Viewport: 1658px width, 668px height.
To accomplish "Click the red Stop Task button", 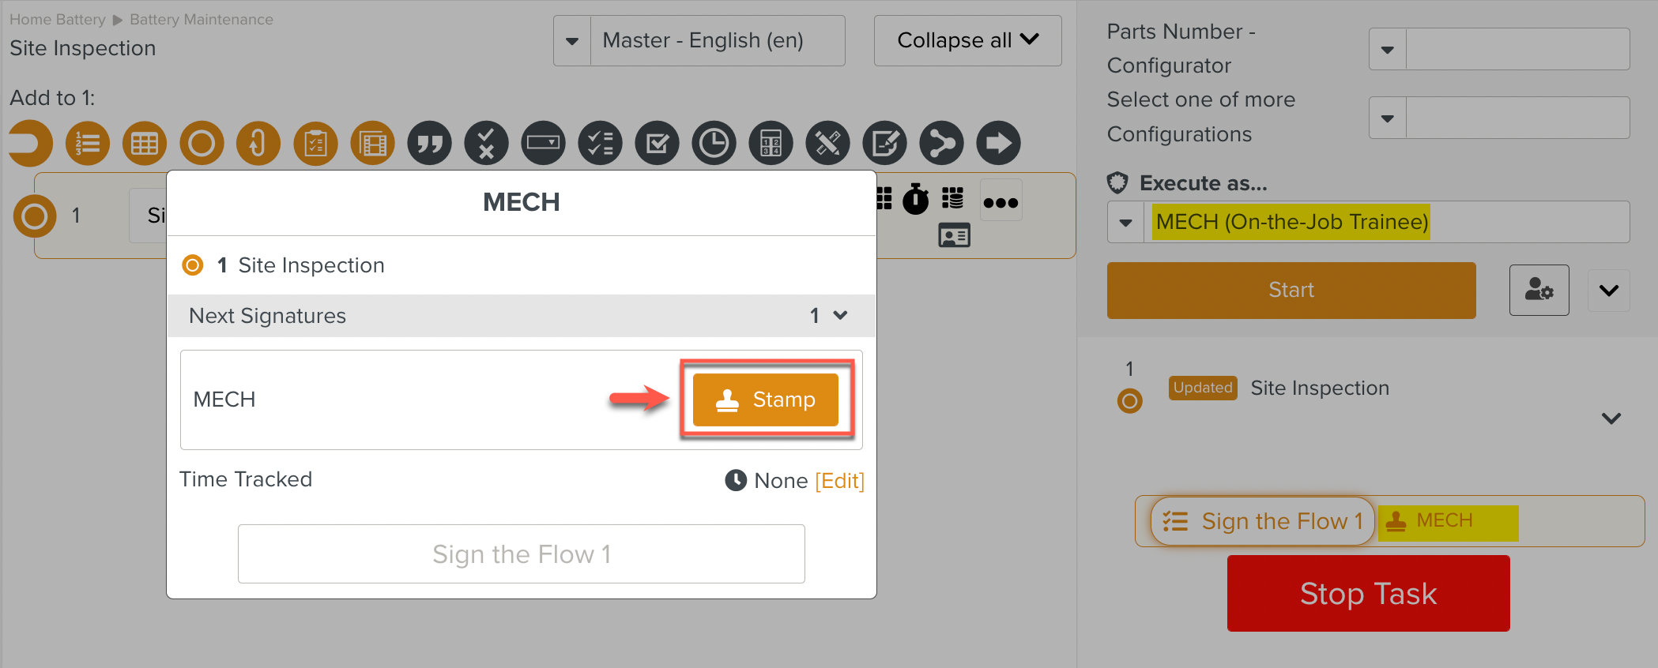I will coord(1368,593).
